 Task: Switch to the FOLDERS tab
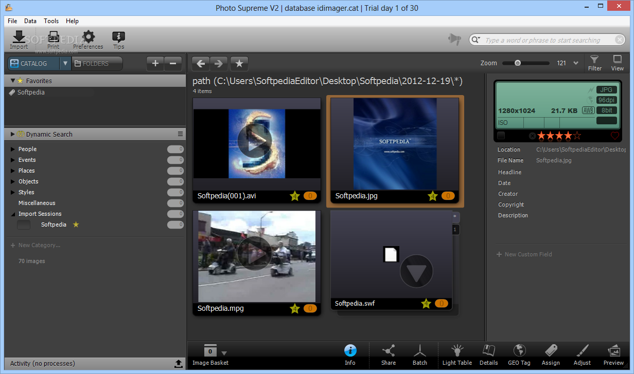pyautogui.click(x=96, y=64)
